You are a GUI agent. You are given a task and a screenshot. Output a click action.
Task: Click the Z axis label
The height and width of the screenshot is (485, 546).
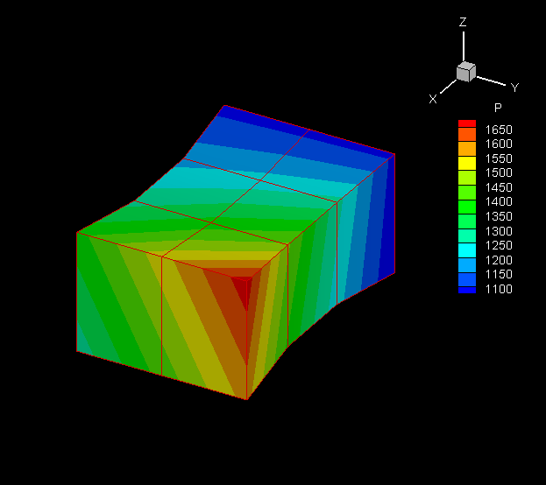tap(463, 22)
